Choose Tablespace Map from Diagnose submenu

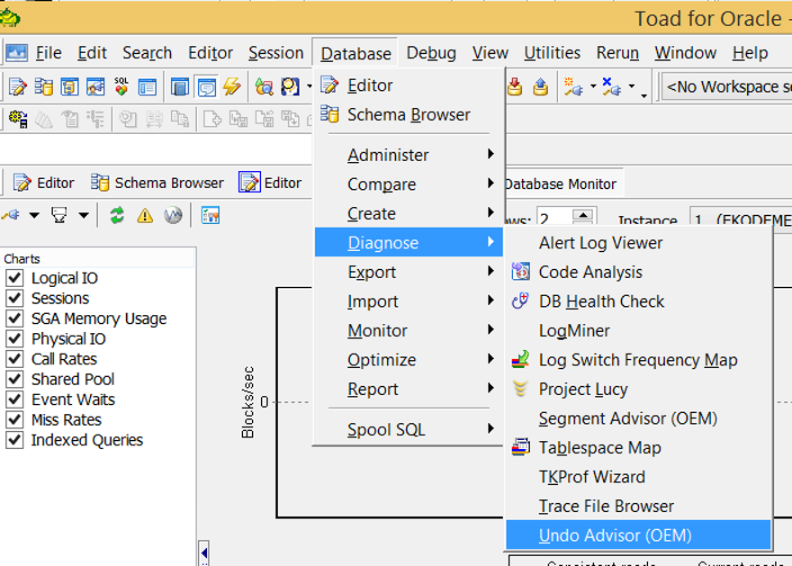point(638,447)
